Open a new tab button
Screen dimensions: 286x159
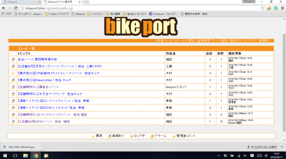pos(86,2)
